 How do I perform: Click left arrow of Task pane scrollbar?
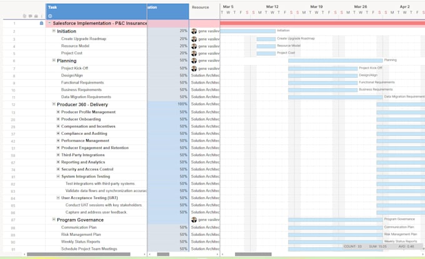pos(24,255)
